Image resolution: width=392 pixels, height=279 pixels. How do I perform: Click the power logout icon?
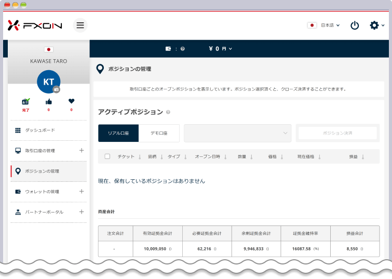(355, 25)
